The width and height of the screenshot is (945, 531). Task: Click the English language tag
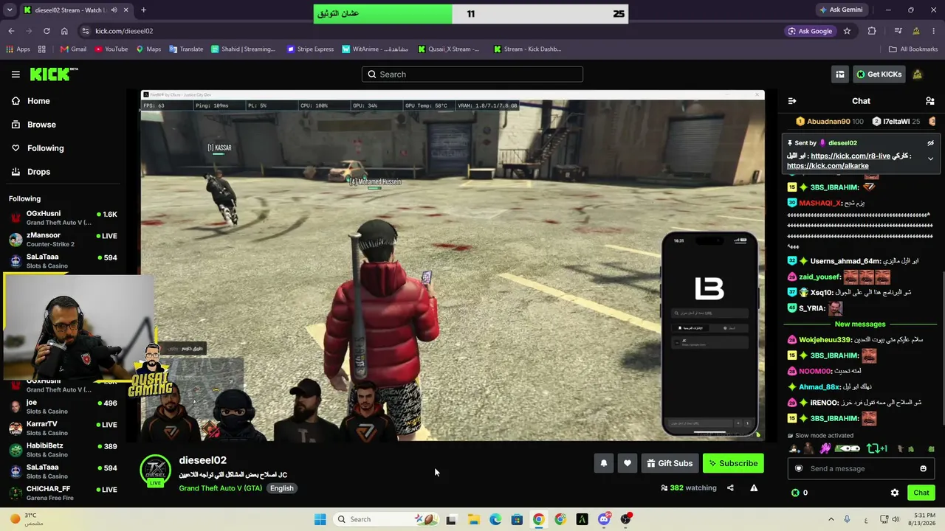coord(281,488)
